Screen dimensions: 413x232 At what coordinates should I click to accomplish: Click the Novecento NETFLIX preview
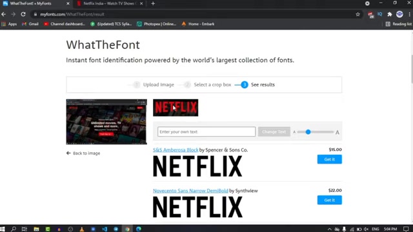pyautogui.click(x=197, y=207)
